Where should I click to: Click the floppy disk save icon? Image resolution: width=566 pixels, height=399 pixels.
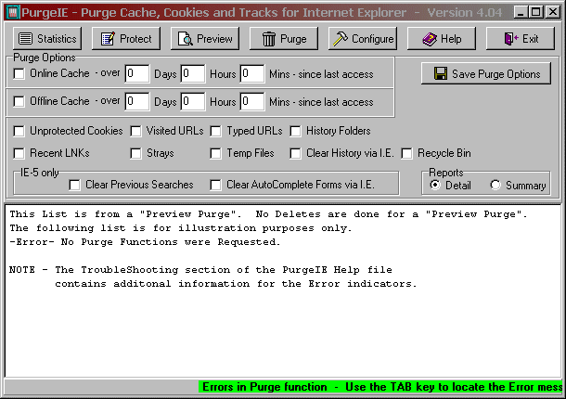[x=441, y=73]
